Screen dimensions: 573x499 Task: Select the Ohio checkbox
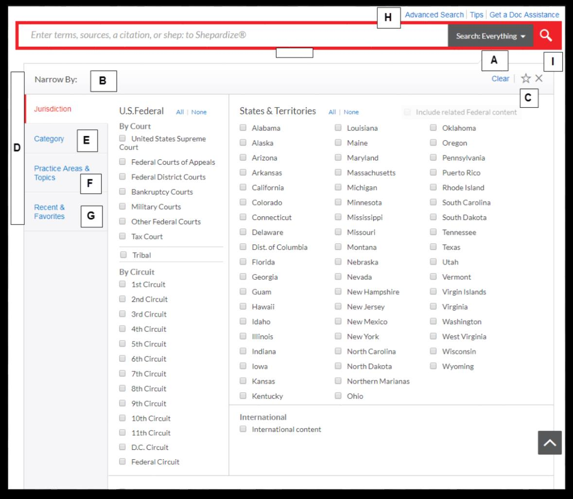click(x=338, y=396)
